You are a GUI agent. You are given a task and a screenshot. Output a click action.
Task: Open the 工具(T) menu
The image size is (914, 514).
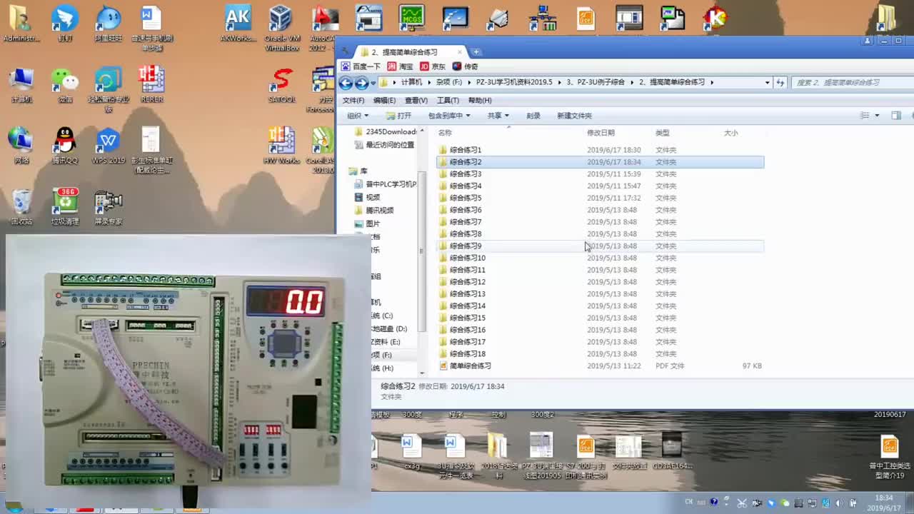click(448, 101)
